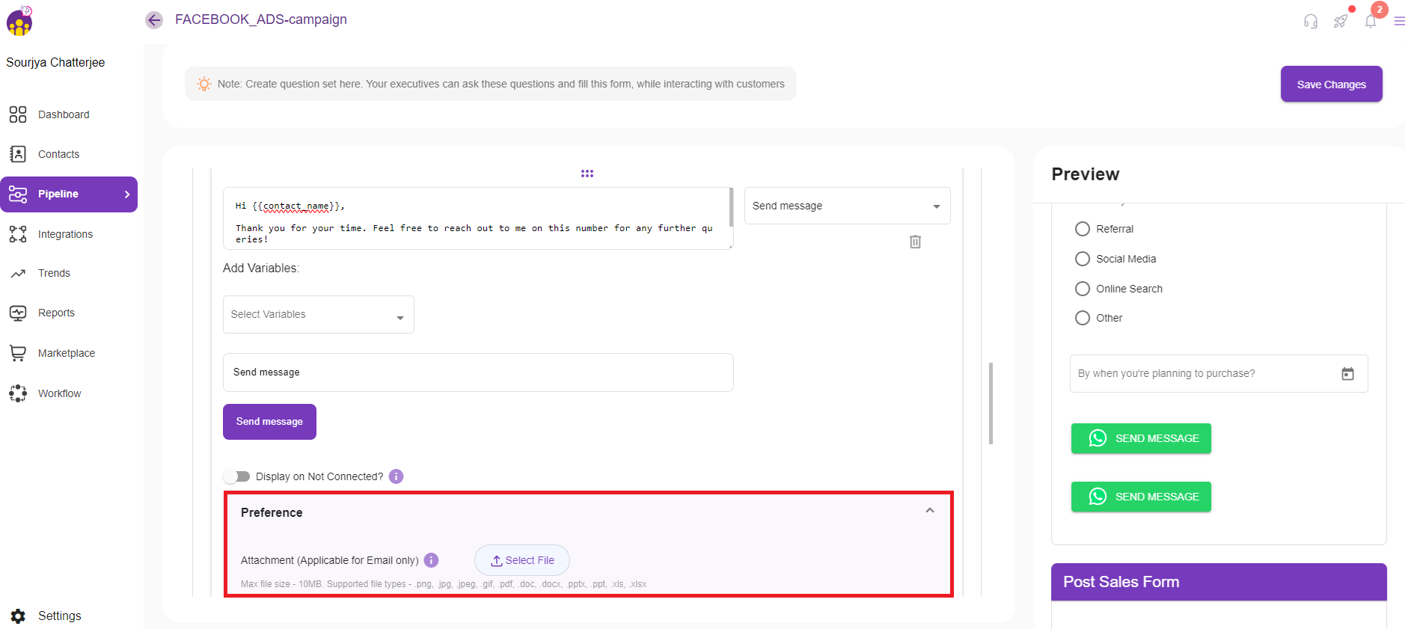
Task: Choose the Social Media radio option
Action: [1083, 259]
